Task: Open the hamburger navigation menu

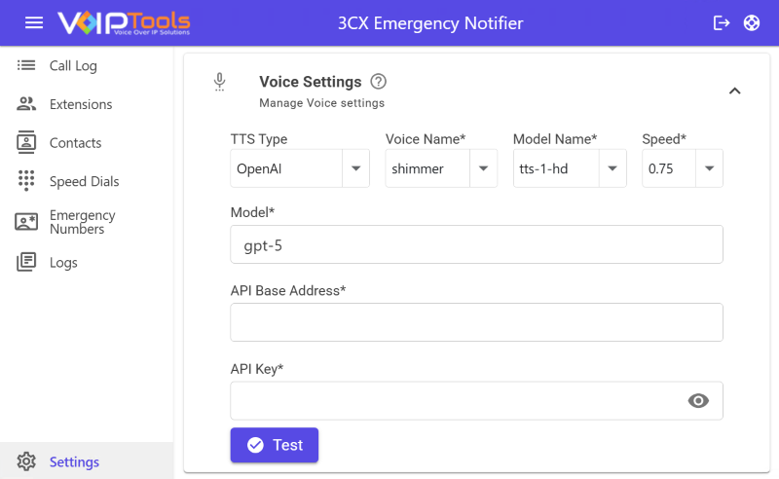Action: click(x=34, y=22)
